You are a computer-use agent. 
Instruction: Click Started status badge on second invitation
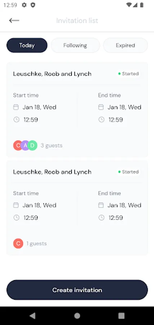pos(128,172)
